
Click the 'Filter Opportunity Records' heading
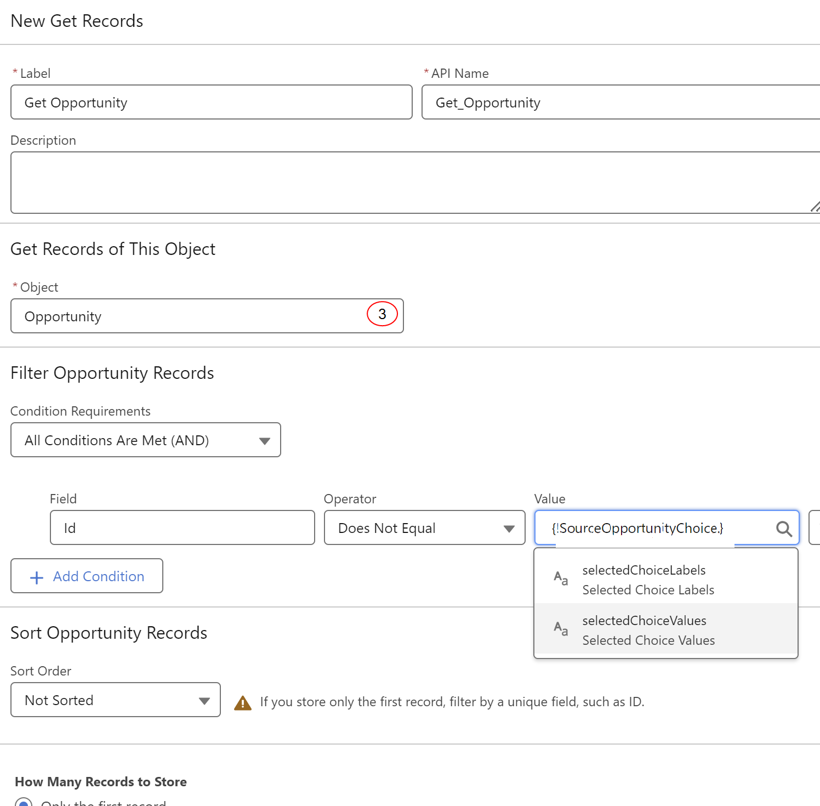[x=112, y=373]
